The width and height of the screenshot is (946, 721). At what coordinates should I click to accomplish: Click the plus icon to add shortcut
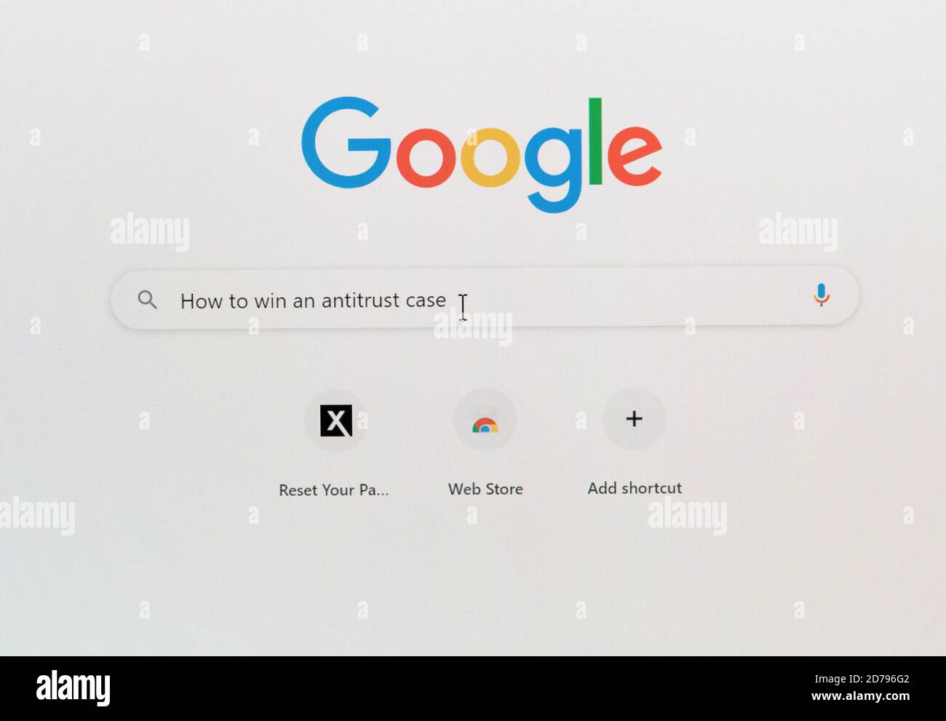click(x=634, y=418)
